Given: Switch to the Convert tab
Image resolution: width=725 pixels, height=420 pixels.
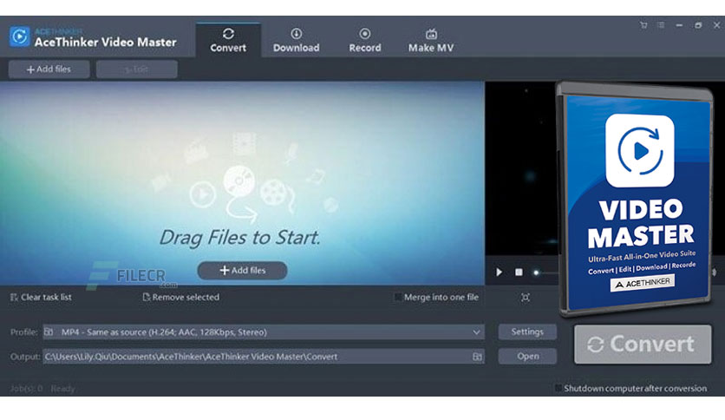Looking at the screenshot, I should point(228,40).
